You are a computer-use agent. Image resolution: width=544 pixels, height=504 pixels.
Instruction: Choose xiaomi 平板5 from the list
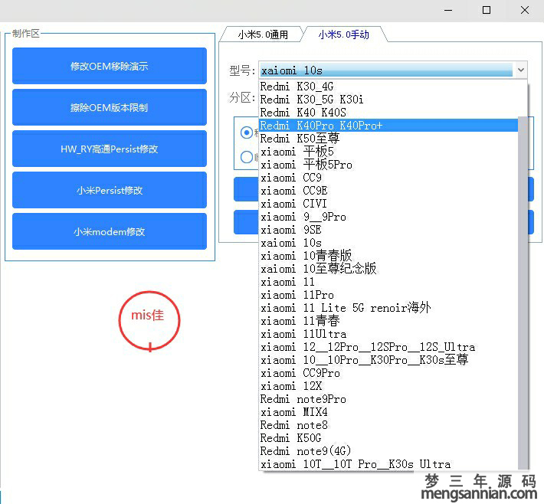coord(388,152)
